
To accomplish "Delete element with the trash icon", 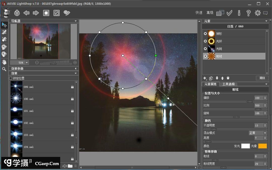I will tap(228, 78).
